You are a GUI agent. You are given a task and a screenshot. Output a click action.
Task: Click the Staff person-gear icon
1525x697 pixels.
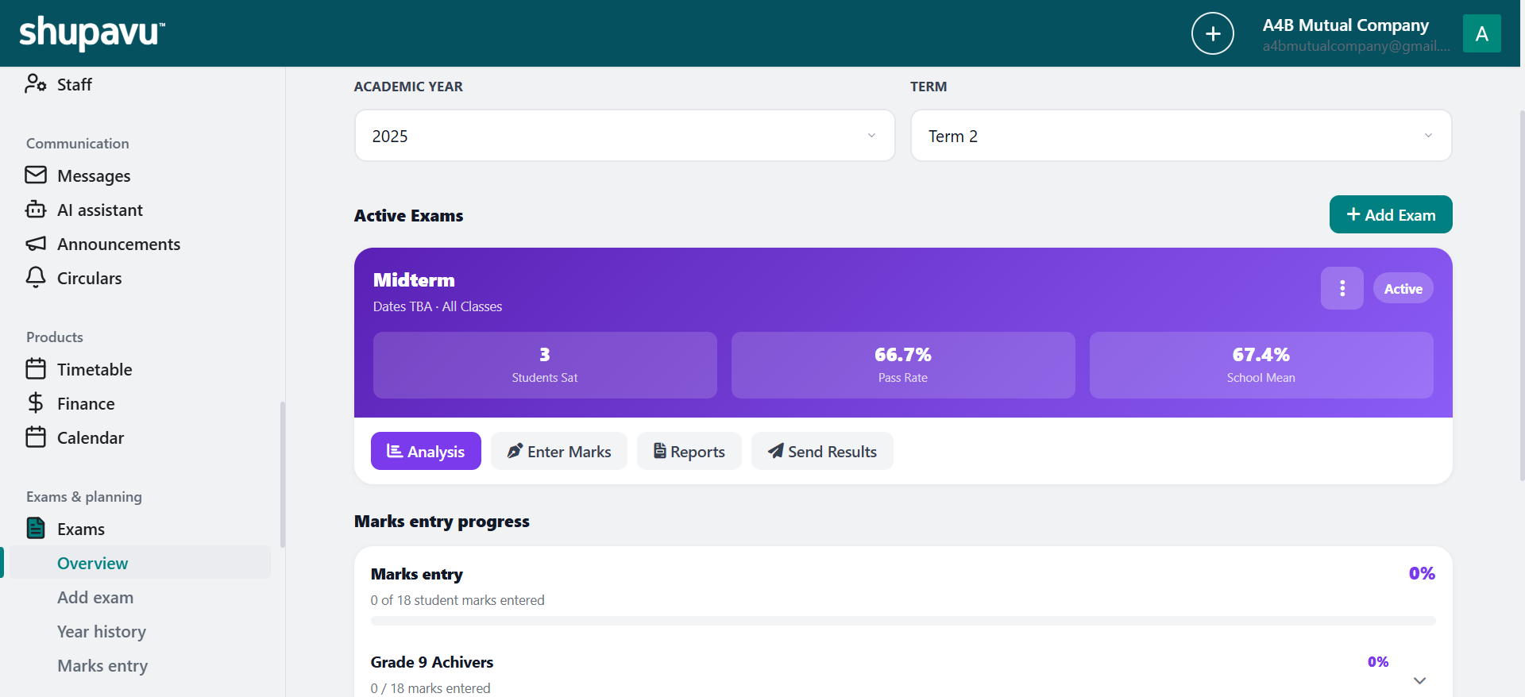[36, 83]
